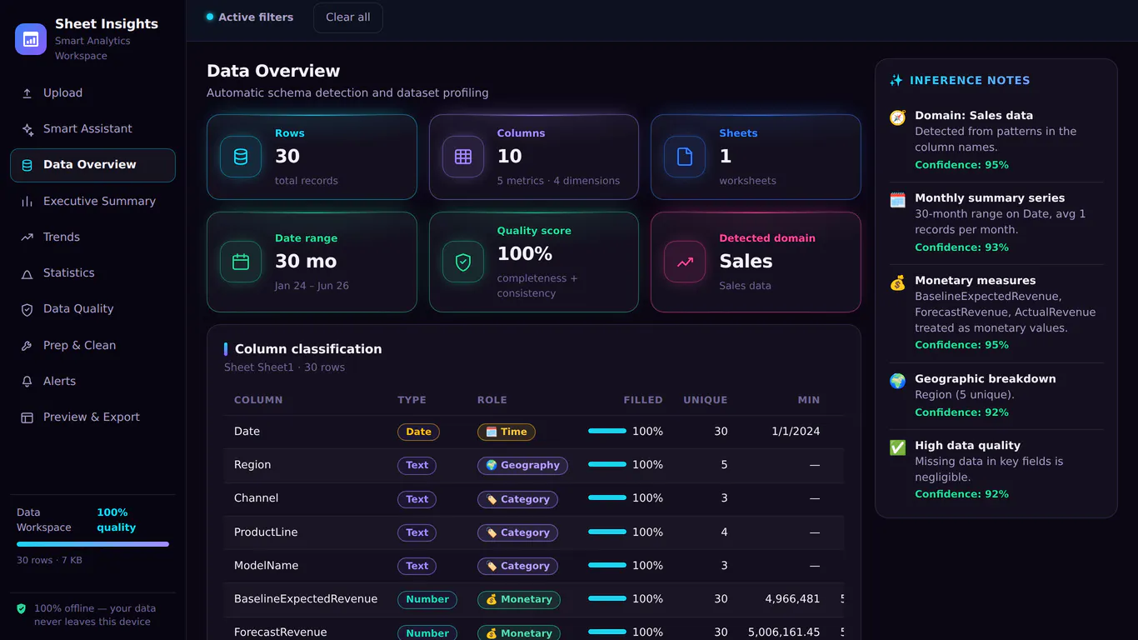Click the Category badge in ProductLine row
The width and height of the screenshot is (1138, 640).
[x=517, y=532]
